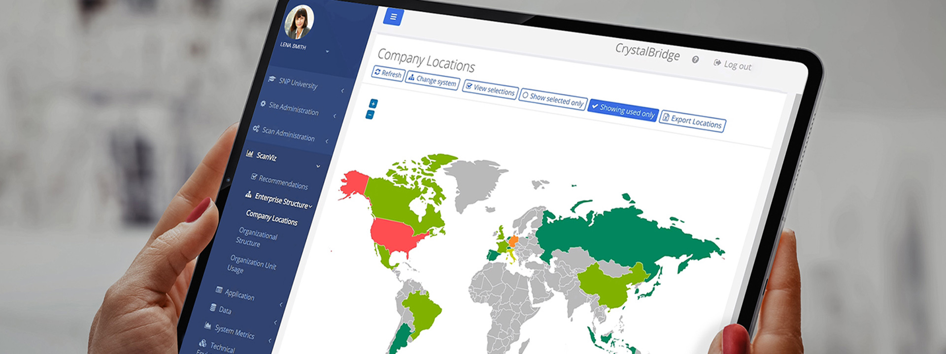Image resolution: width=946 pixels, height=354 pixels.
Task: Click Greenland on the map
Action: click(473, 182)
